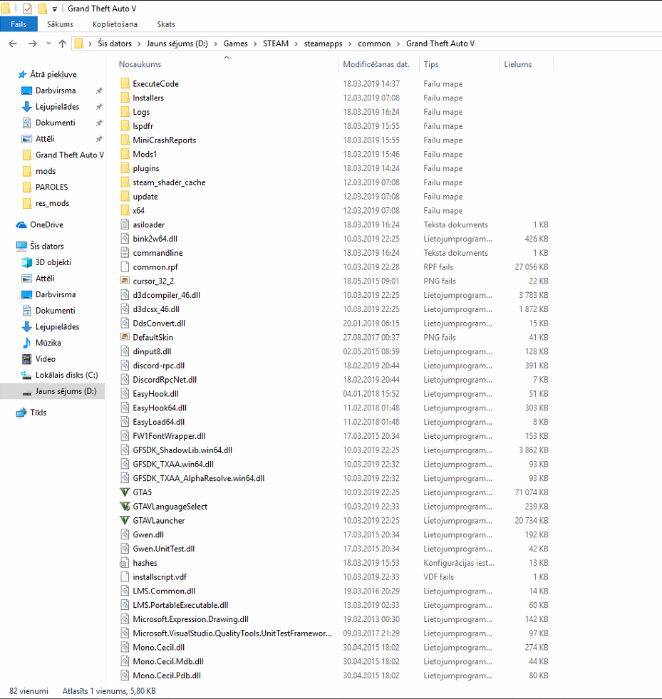Click the Forward navigation arrow
The width and height of the screenshot is (662, 699).
click(33, 43)
